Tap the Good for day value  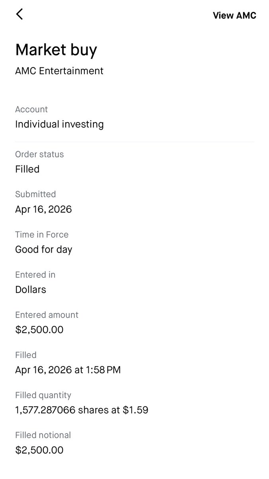coord(44,249)
